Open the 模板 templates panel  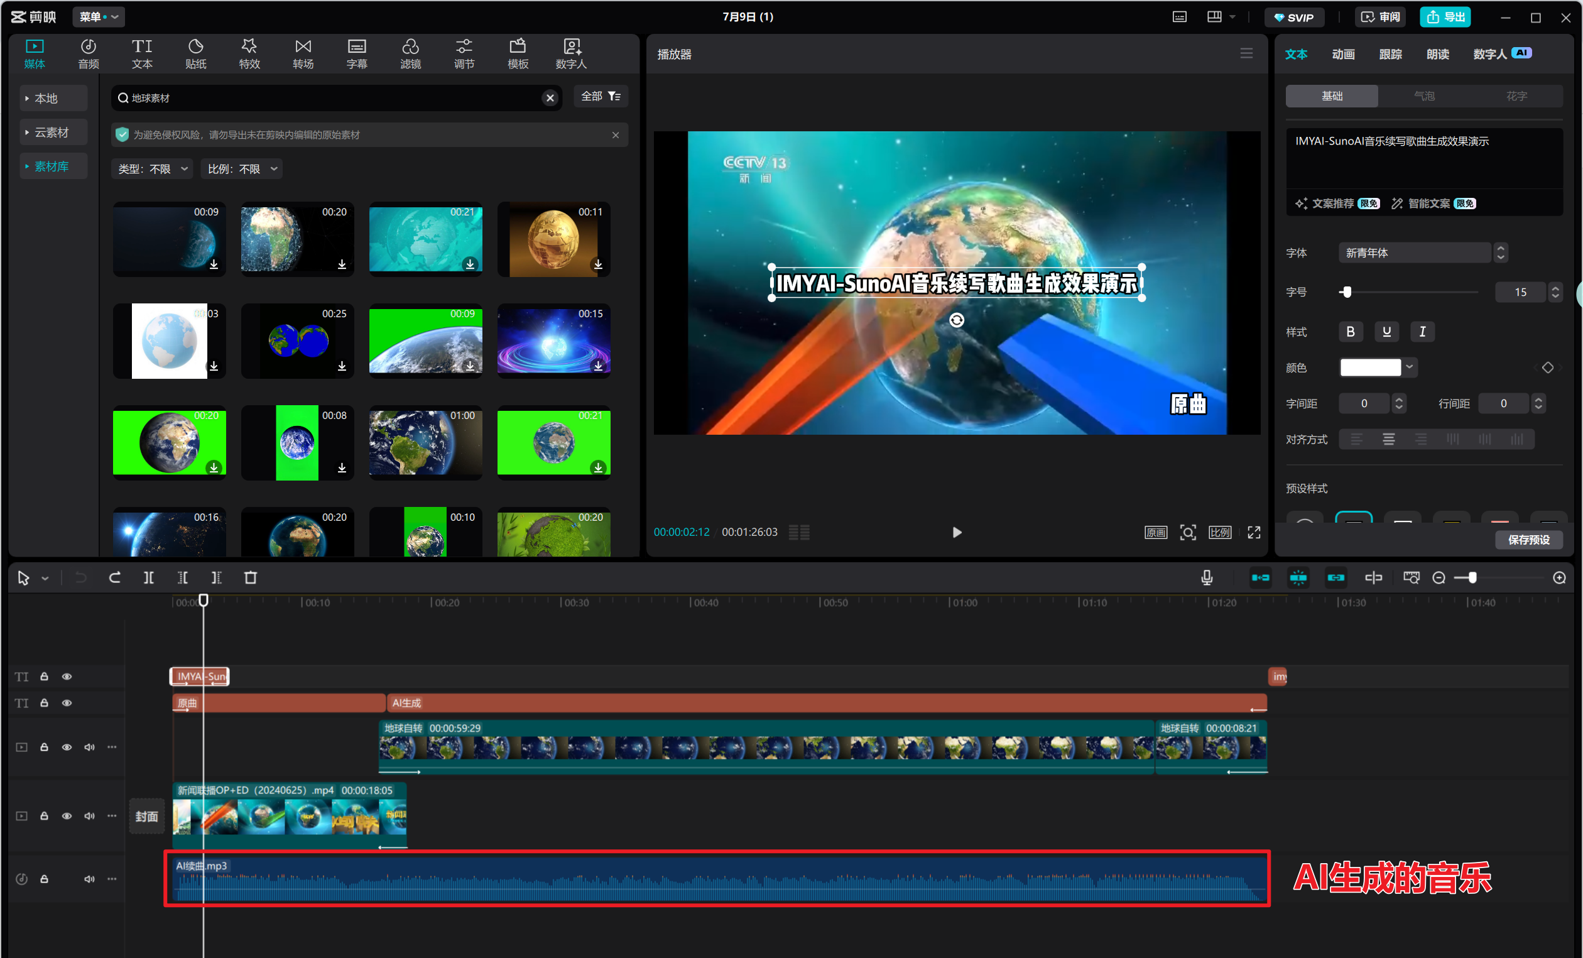click(x=518, y=53)
